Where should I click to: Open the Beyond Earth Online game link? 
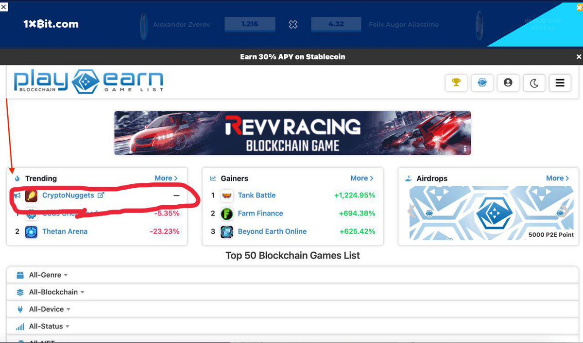[272, 231]
